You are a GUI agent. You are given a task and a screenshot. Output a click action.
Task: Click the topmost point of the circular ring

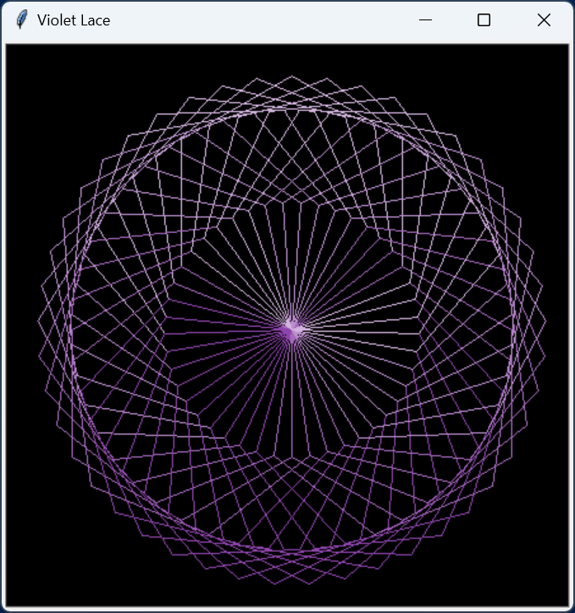click(292, 108)
